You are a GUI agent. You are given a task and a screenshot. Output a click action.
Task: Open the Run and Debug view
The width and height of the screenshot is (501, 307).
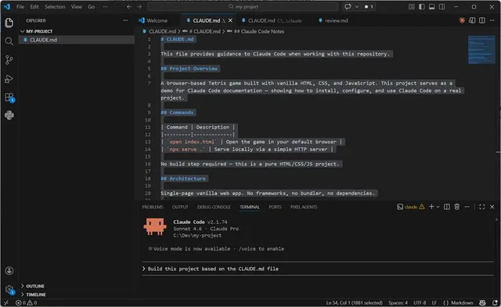[9, 78]
